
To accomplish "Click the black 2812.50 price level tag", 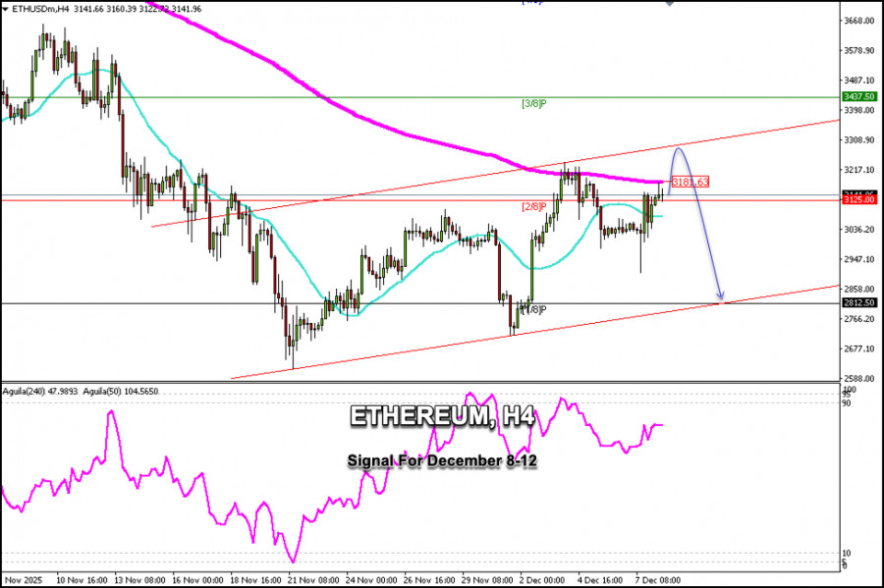I will coord(859,303).
